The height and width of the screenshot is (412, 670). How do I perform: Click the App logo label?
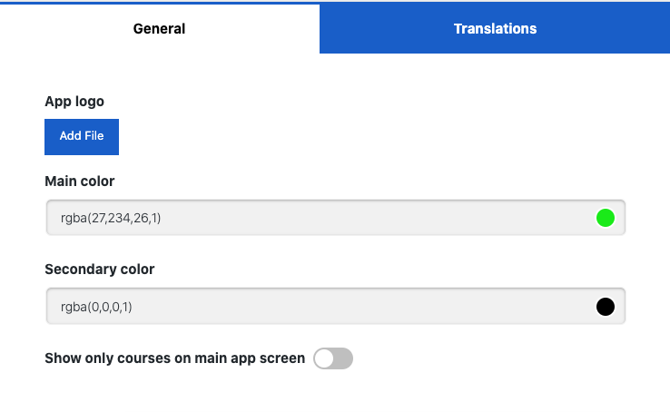(x=74, y=102)
